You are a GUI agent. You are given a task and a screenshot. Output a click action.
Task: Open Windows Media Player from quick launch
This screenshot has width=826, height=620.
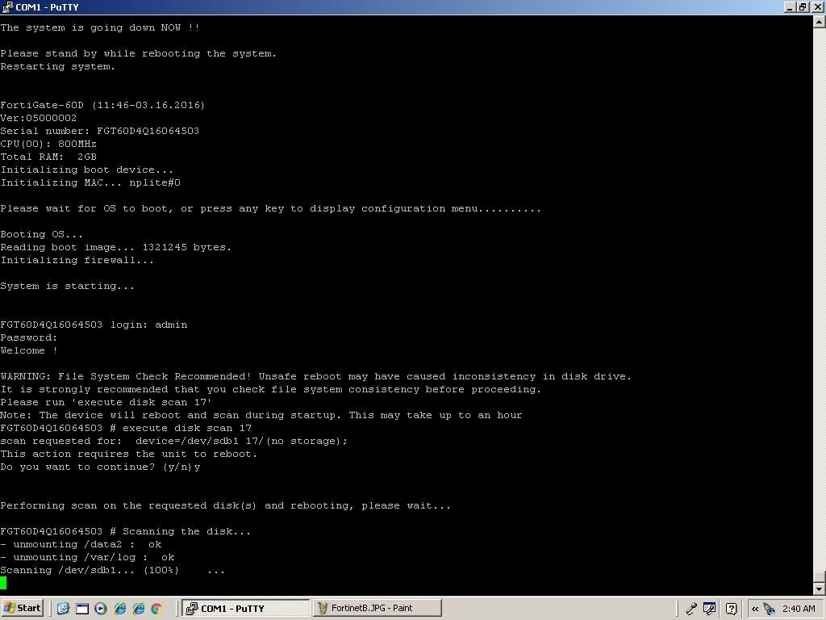click(101, 609)
